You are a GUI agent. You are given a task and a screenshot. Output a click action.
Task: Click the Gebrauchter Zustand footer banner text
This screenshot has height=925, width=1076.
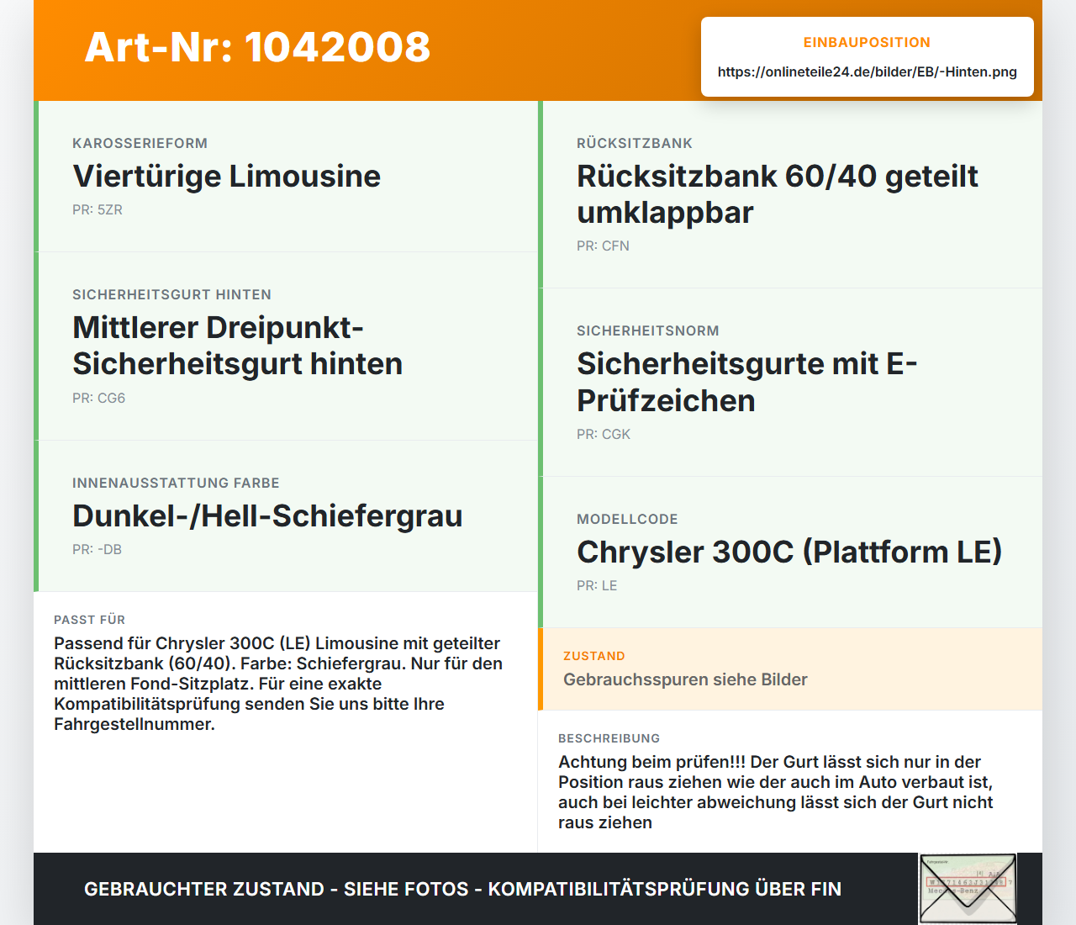[462, 889]
